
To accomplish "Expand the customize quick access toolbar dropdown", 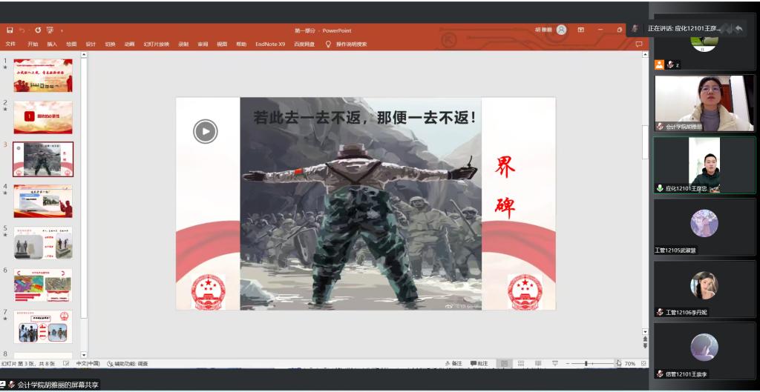I will pyautogui.click(x=62, y=30).
